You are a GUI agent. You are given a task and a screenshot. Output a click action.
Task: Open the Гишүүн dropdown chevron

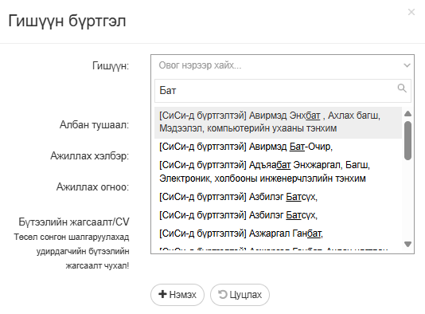click(407, 65)
